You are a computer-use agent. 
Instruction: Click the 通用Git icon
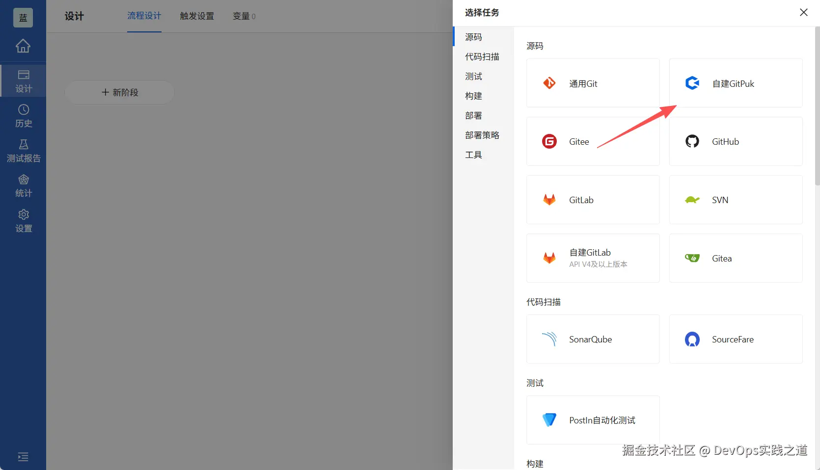(x=549, y=83)
